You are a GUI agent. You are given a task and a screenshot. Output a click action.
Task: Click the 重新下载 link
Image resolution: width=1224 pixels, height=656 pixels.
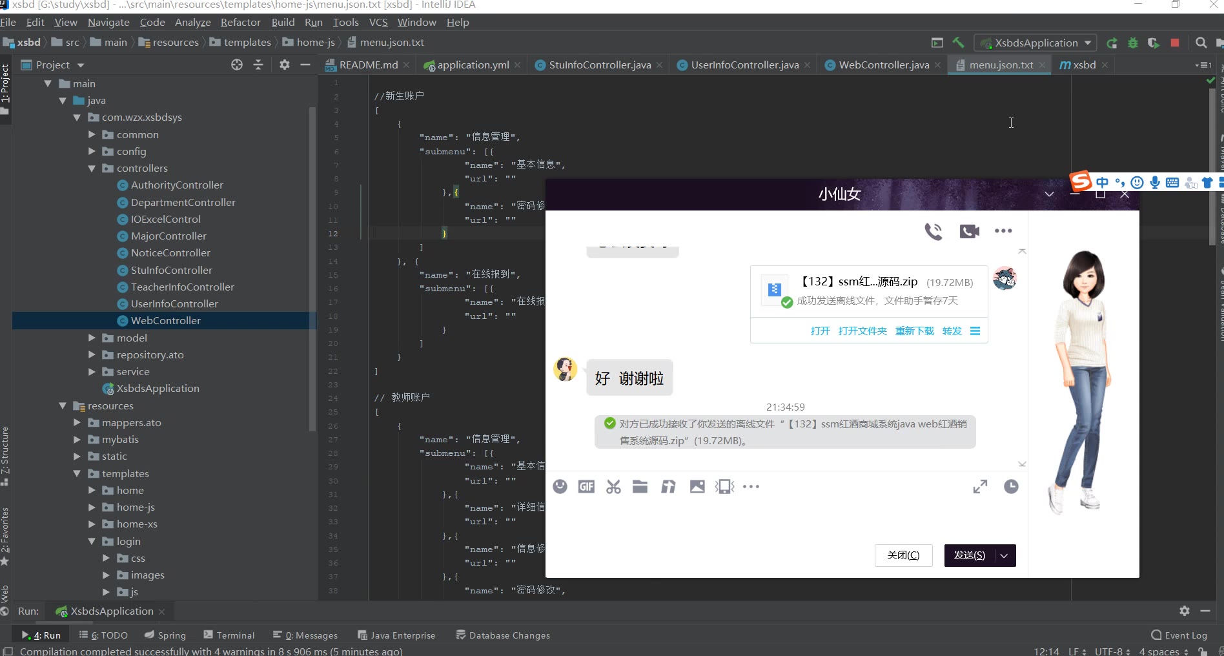click(x=914, y=331)
